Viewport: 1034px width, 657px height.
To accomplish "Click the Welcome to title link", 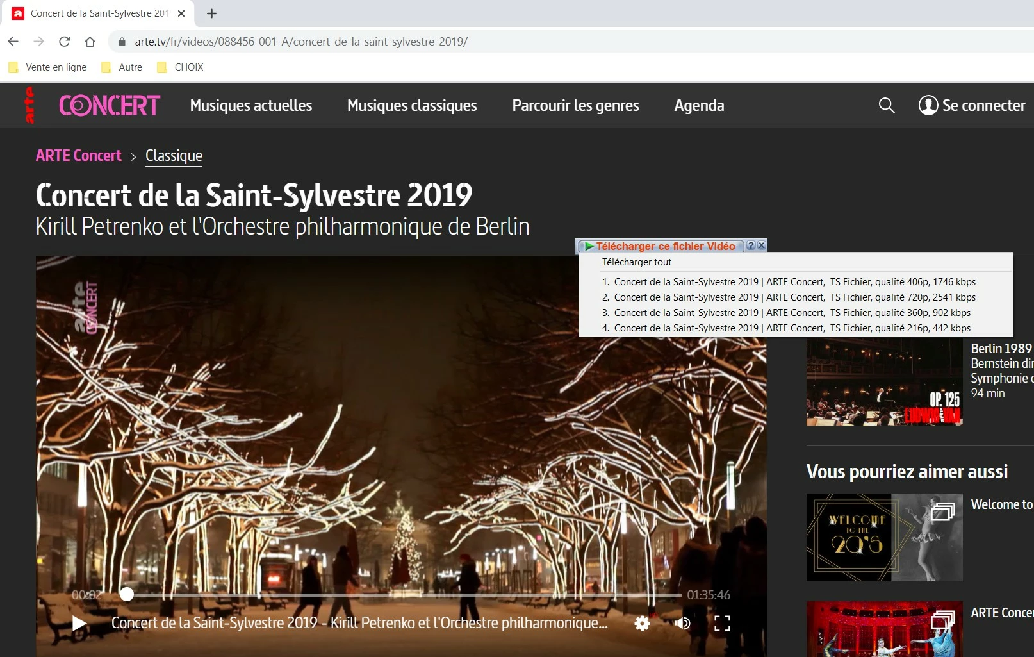I will point(1002,504).
